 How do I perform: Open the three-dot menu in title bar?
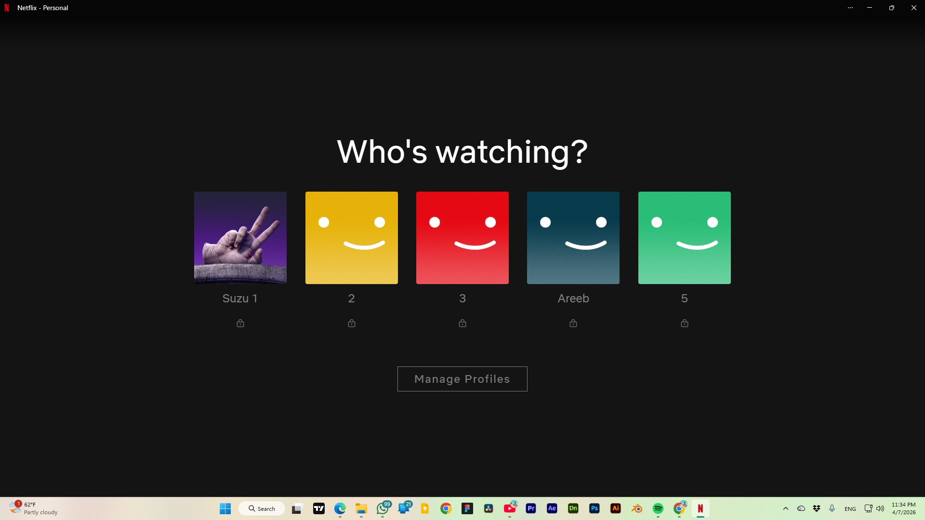pos(850,8)
